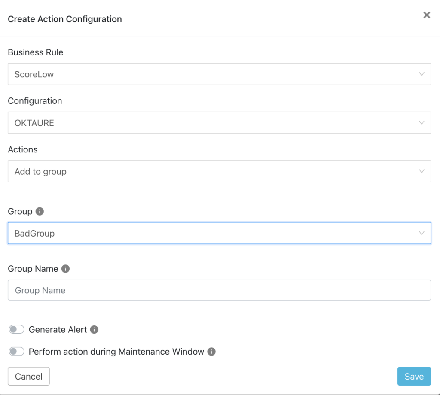This screenshot has width=440, height=395.
Task: Open the Group dropdown showing BadGroup
Action: tap(215, 233)
